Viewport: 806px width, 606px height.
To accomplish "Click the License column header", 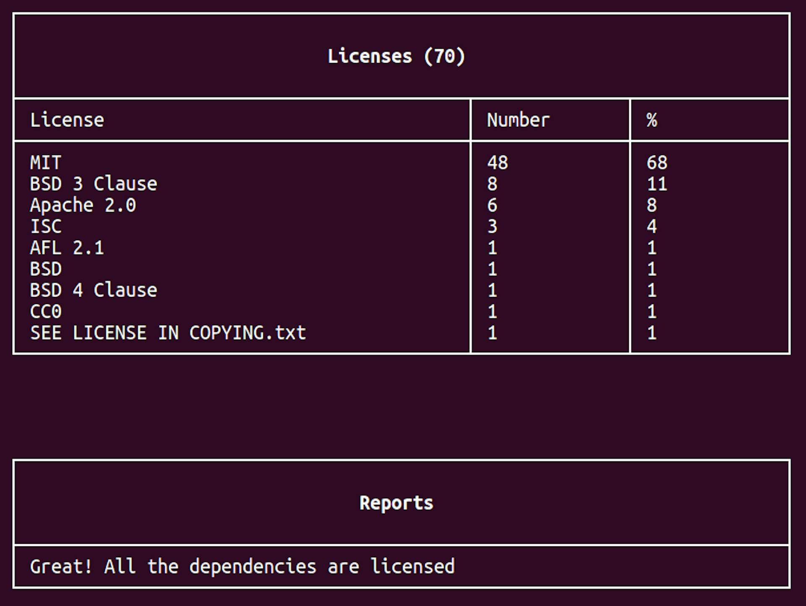I will pos(67,120).
